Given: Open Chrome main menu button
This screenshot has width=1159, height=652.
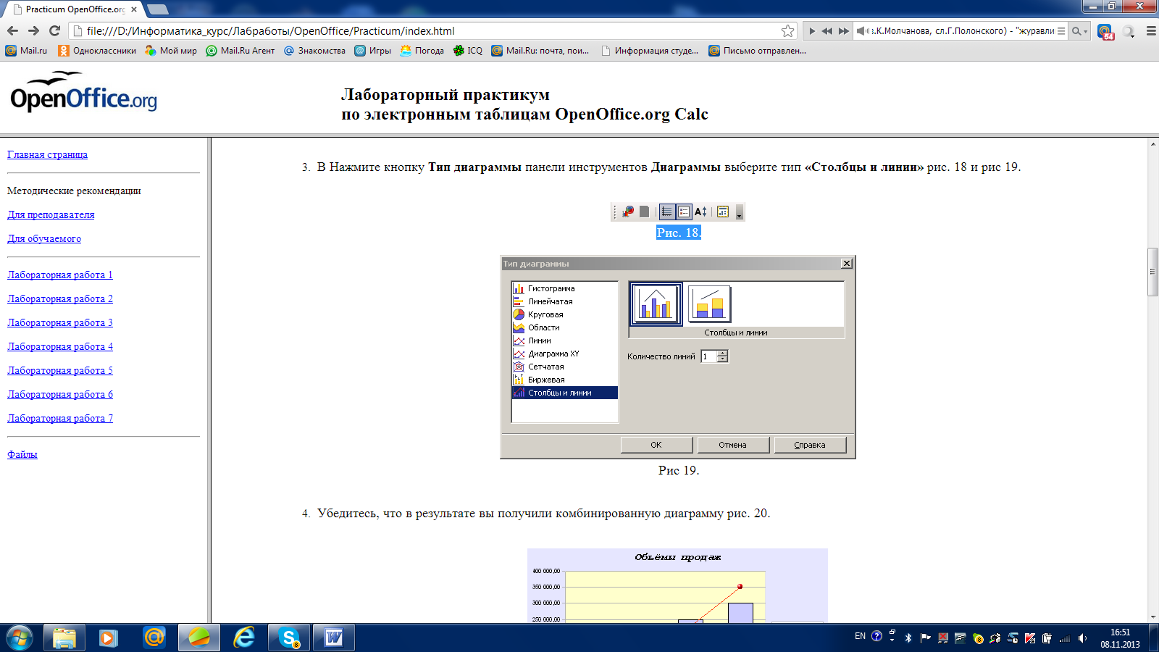Looking at the screenshot, I should (x=1151, y=31).
